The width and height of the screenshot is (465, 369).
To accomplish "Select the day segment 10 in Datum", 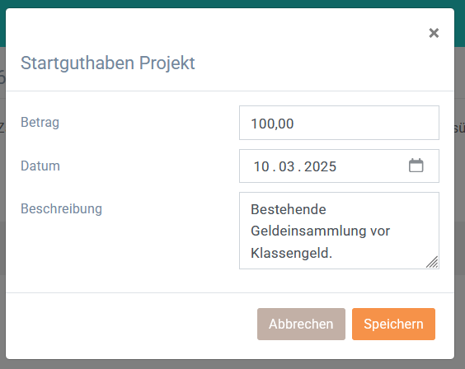I will point(261,166).
